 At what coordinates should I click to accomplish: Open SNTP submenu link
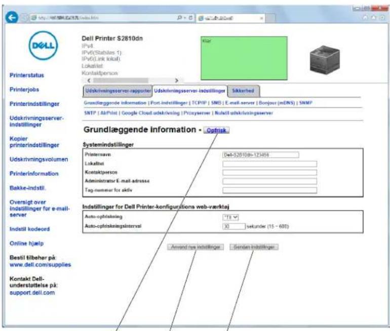pos(90,113)
